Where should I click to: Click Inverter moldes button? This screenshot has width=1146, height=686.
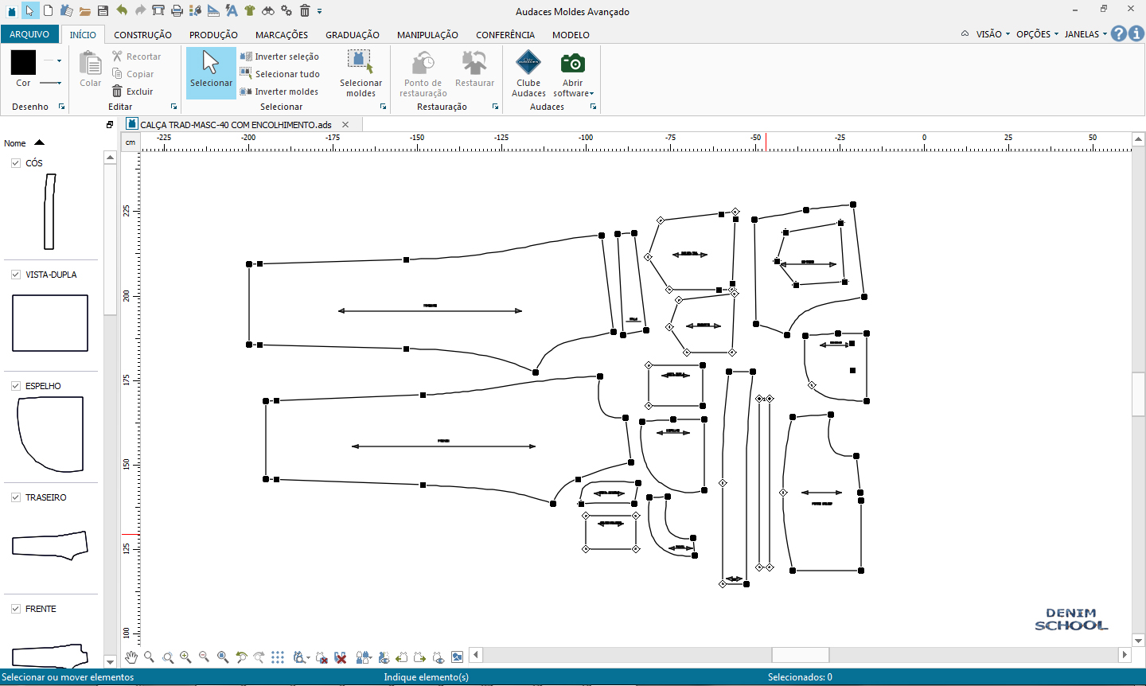279,92
